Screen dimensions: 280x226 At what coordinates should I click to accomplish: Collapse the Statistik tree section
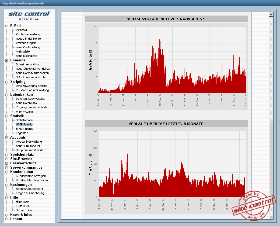pos(7,116)
